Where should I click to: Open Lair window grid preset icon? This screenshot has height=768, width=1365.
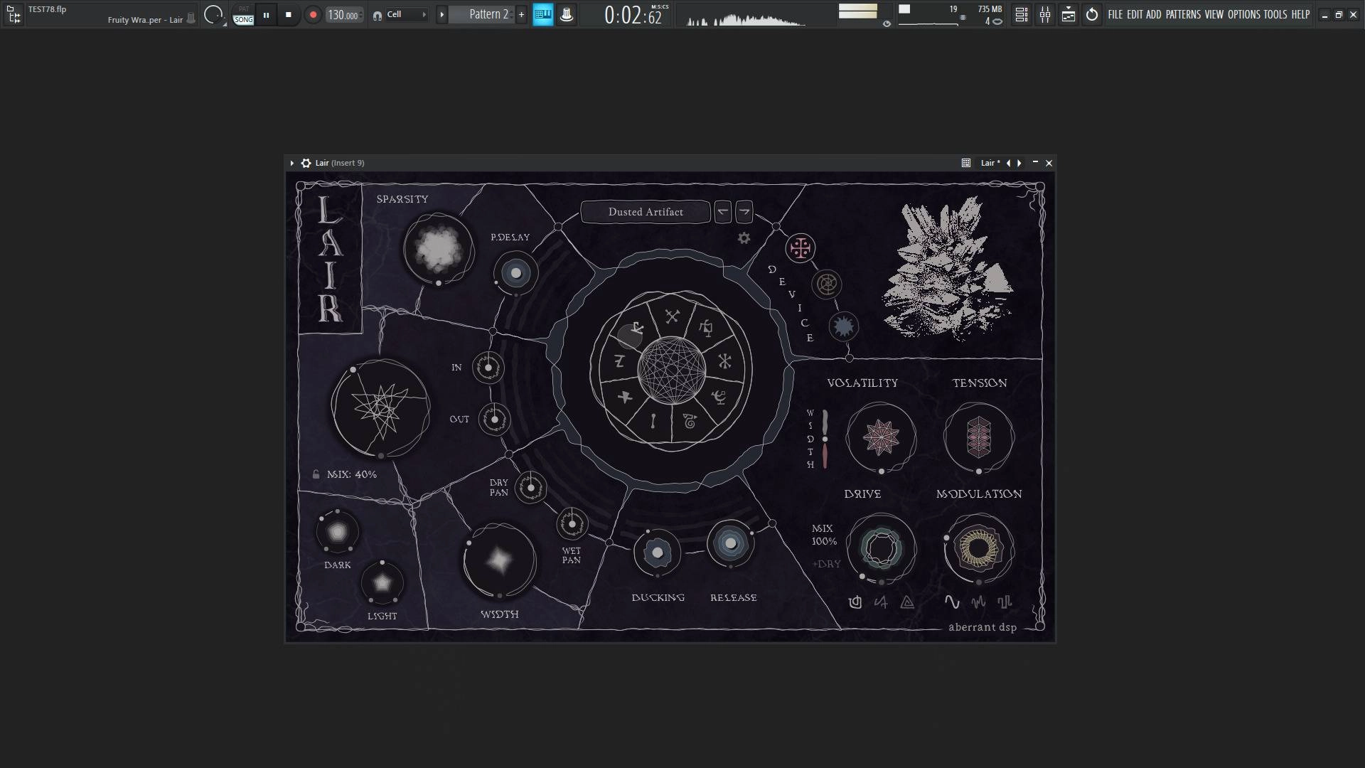965,163
